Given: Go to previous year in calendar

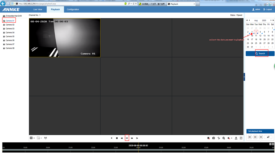Looking at the screenshot, I should 247,21.
